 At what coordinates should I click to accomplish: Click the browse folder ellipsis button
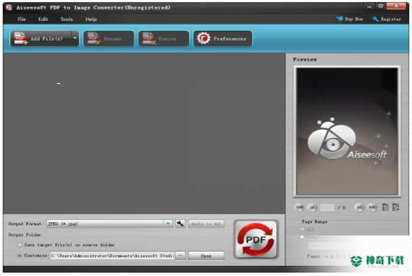pos(180,256)
